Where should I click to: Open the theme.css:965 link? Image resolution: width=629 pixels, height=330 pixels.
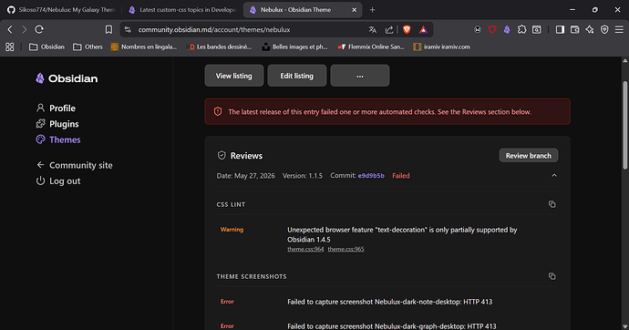click(345, 249)
